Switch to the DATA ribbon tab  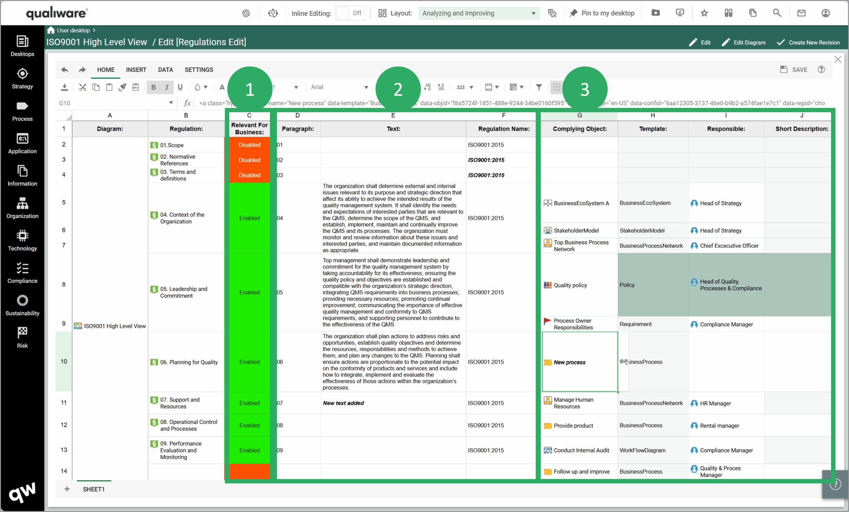click(165, 70)
